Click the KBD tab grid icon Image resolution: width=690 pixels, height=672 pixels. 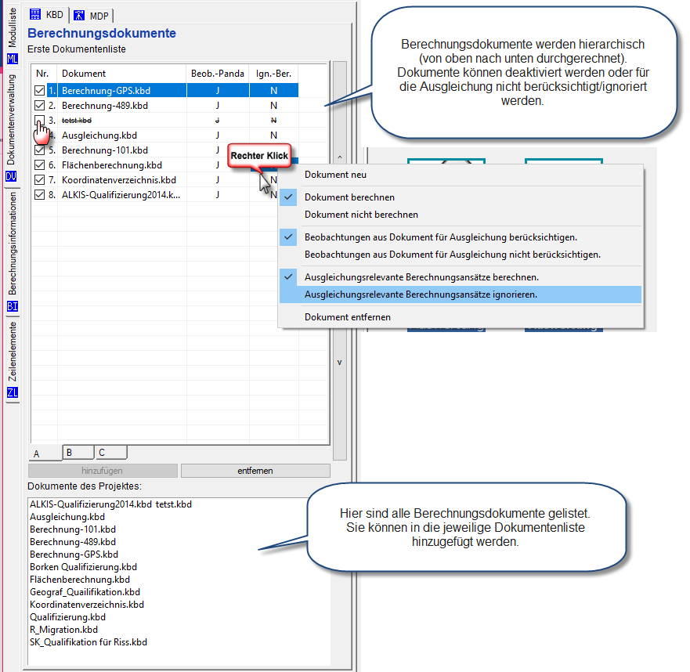(34, 14)
